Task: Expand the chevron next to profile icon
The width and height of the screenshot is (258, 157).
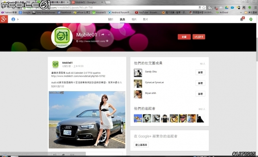Action: click(x=18, y=19)
